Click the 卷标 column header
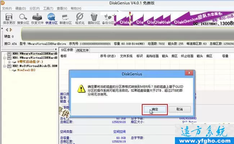This screenshot has height=144, width=234. (x=63, y=56)
